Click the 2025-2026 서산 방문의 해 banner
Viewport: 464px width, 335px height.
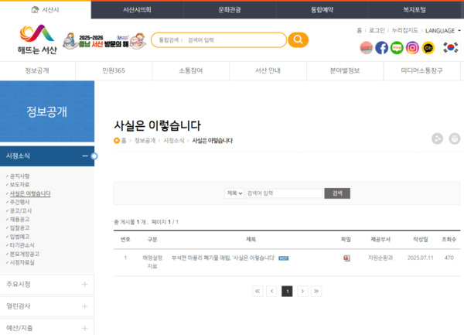click(104, 41)
